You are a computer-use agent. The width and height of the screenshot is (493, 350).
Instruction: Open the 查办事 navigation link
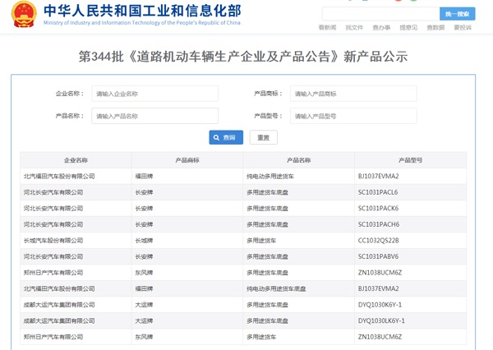[x=381, y=28]
